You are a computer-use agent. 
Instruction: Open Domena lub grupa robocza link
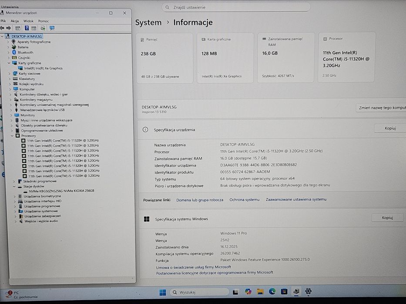pyautogui.click(x=200, y=200)
